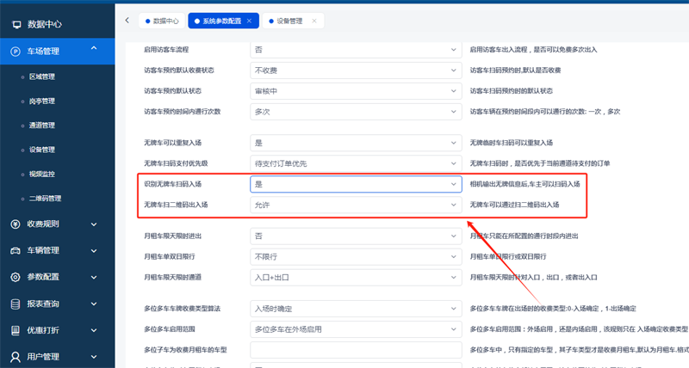Viewport: 689px width, 368px height.
Task: Click the 参数配置 gear icon
Action: coord(16,277)
